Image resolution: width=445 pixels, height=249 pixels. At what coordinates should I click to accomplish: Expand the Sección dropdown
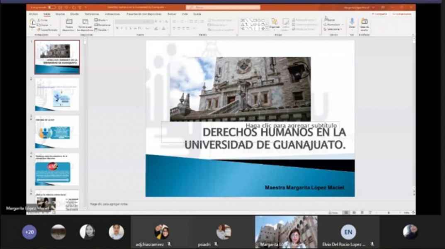click(x=102, y=30)
